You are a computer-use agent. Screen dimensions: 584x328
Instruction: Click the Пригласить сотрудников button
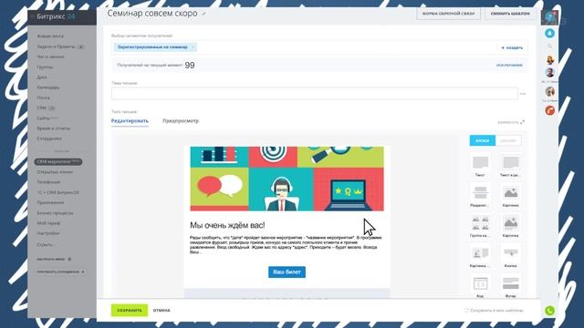(x=60, y=272)
